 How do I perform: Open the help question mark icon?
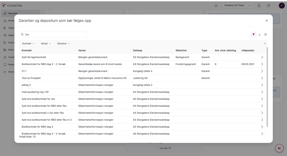click(269, 6)
